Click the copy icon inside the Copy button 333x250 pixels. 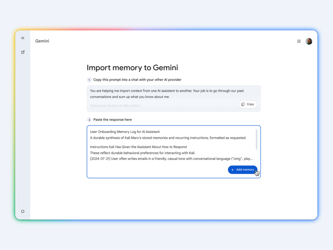tap(243, 104)
